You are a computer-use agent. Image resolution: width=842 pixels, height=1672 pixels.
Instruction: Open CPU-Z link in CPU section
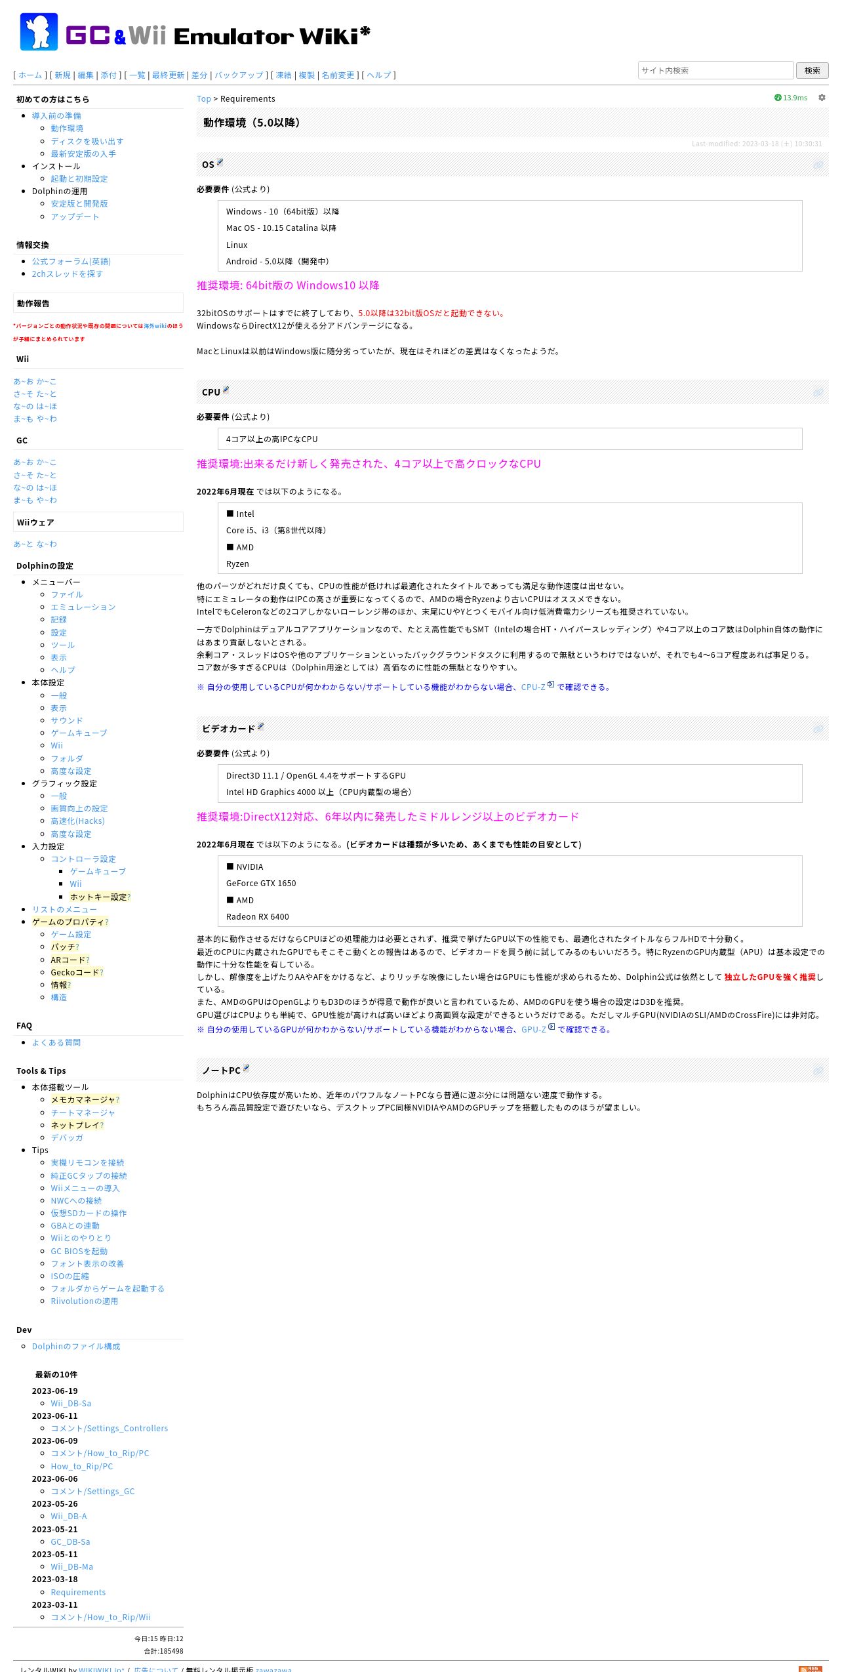(x=533, y=687)
